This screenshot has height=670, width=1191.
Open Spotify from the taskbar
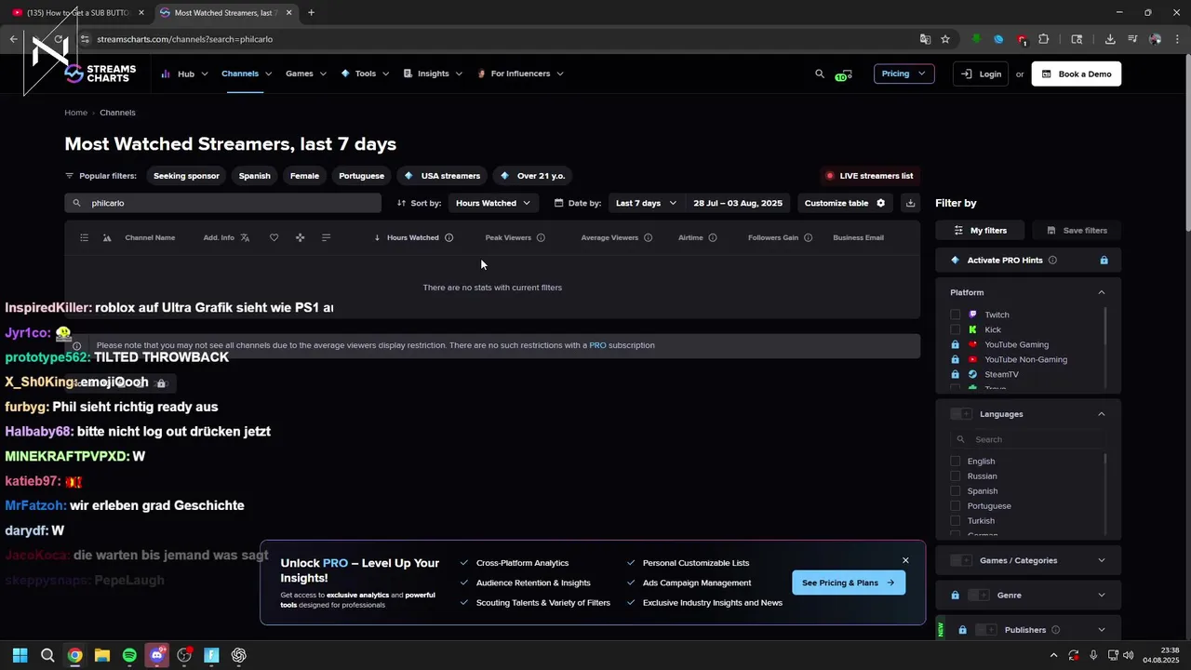pyautogui.click(x=129, y=655)
